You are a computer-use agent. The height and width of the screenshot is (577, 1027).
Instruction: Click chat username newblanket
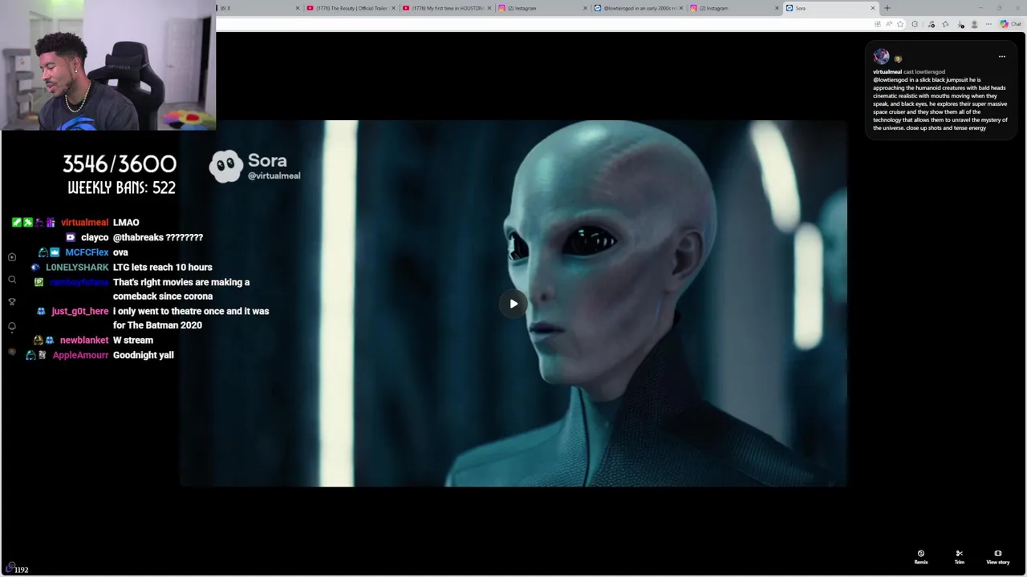pyautogui.click(x=84, y=340)
